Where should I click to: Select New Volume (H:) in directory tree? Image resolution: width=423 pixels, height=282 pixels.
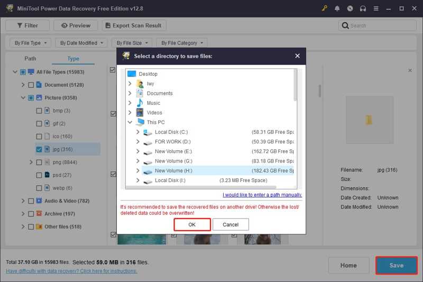tap(217, 170)
